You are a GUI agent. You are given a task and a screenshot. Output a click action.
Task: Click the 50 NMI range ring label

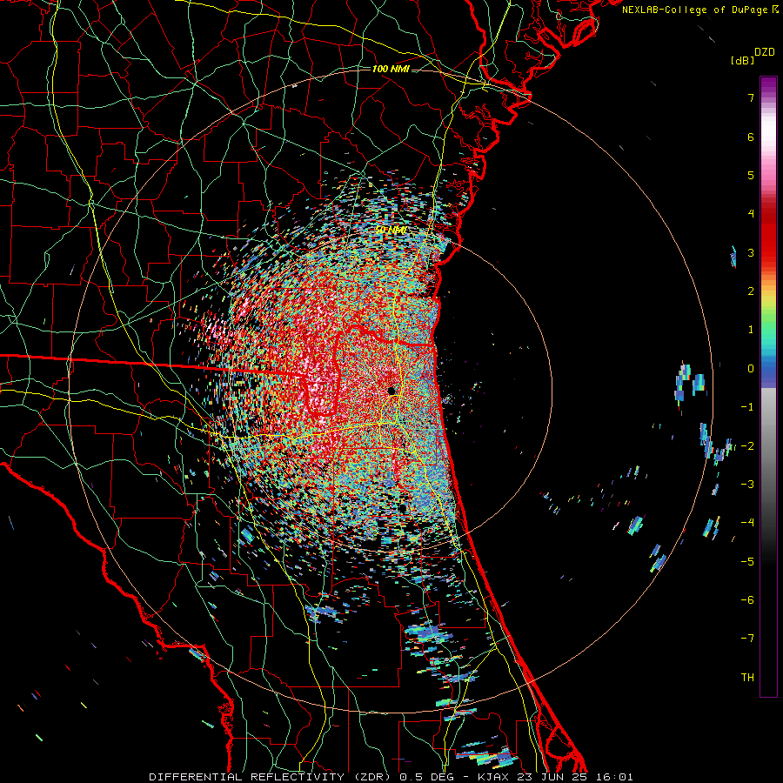[x=391, y=231]
